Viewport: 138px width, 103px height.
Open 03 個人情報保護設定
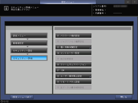click(73, 47)
